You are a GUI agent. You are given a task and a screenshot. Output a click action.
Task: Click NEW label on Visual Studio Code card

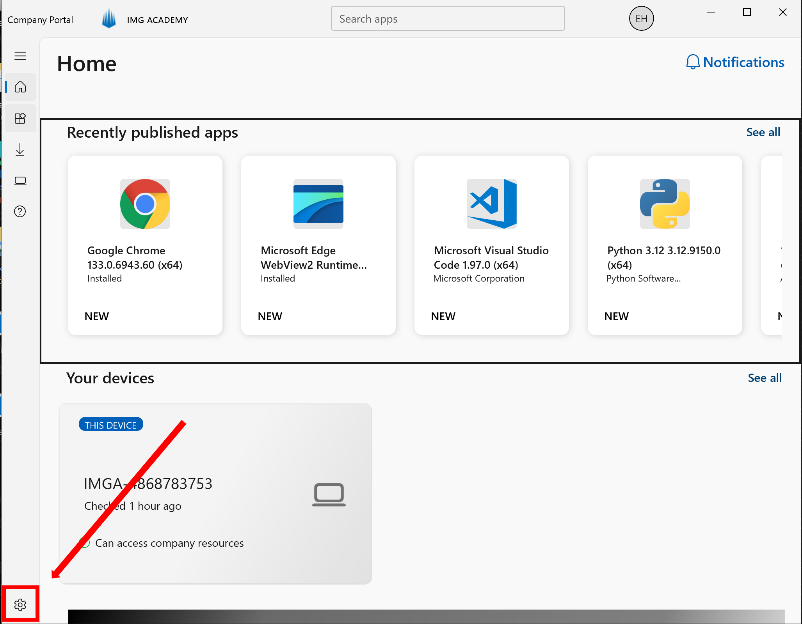(x=443, y=316)
